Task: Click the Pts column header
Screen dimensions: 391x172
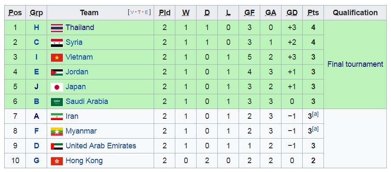Action: coord(313,13)
